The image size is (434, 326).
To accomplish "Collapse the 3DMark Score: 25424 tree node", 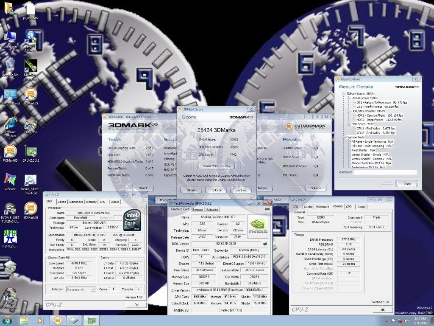I will [x=344, y=94].
